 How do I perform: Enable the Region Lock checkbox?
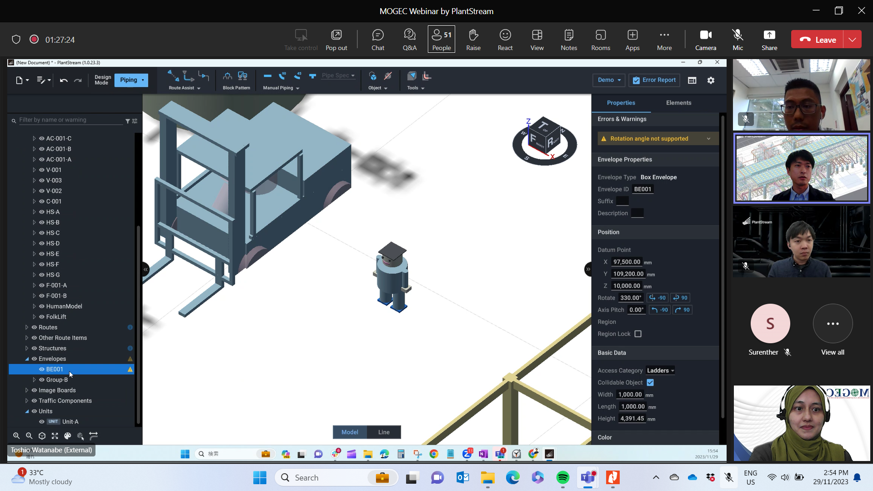tap(638, 334)
